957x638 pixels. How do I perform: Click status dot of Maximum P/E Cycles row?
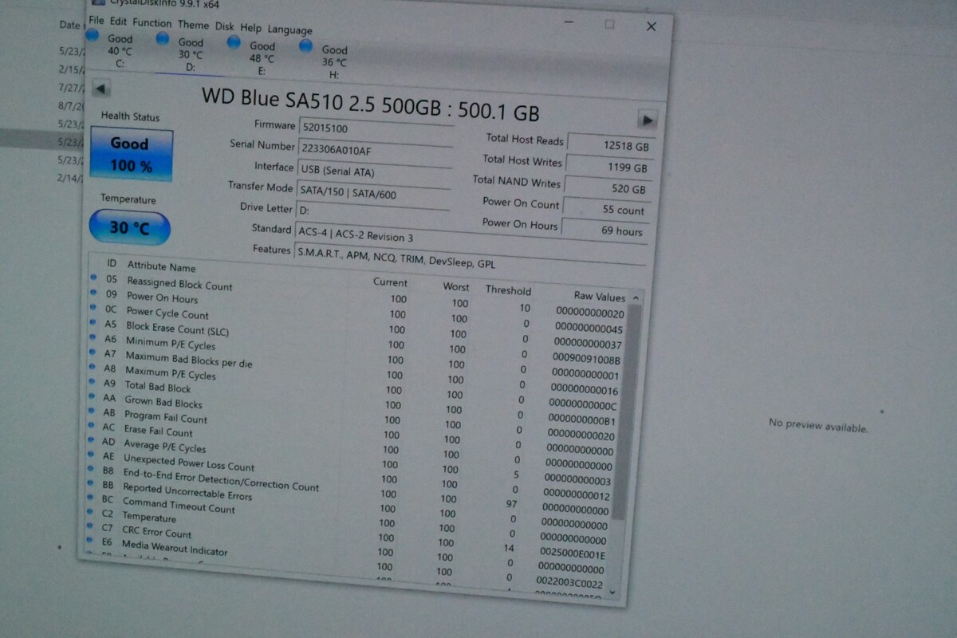[90, 367]
